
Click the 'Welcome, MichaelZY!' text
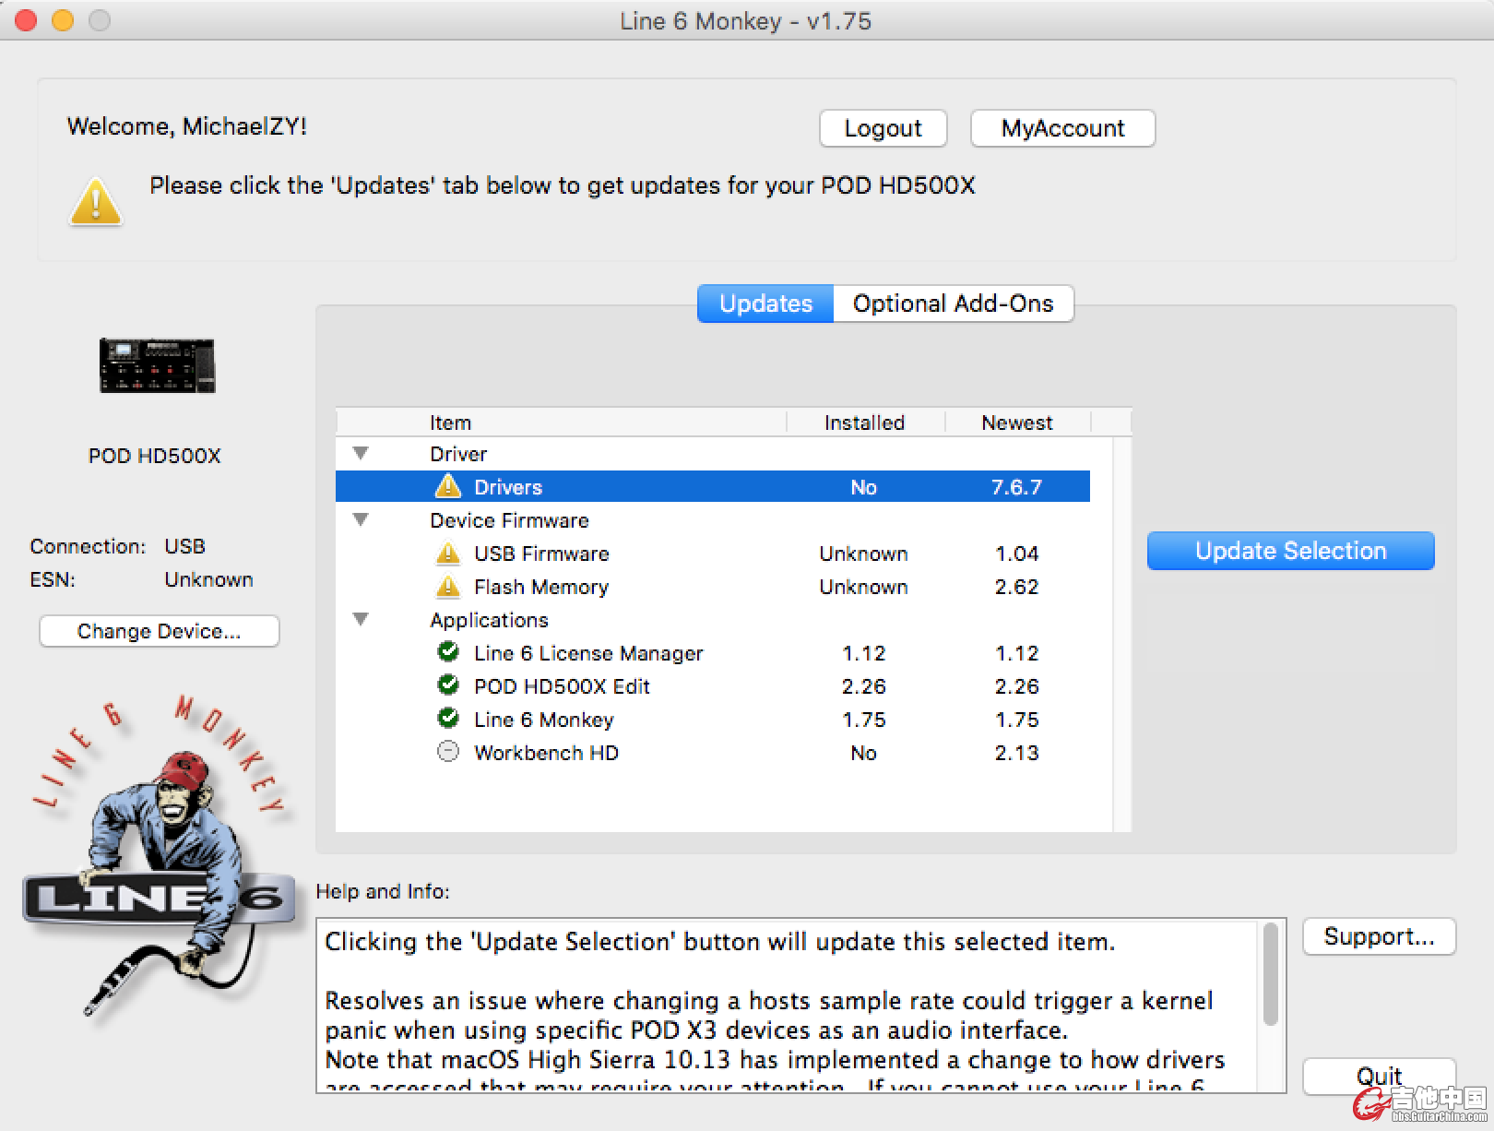186,126
